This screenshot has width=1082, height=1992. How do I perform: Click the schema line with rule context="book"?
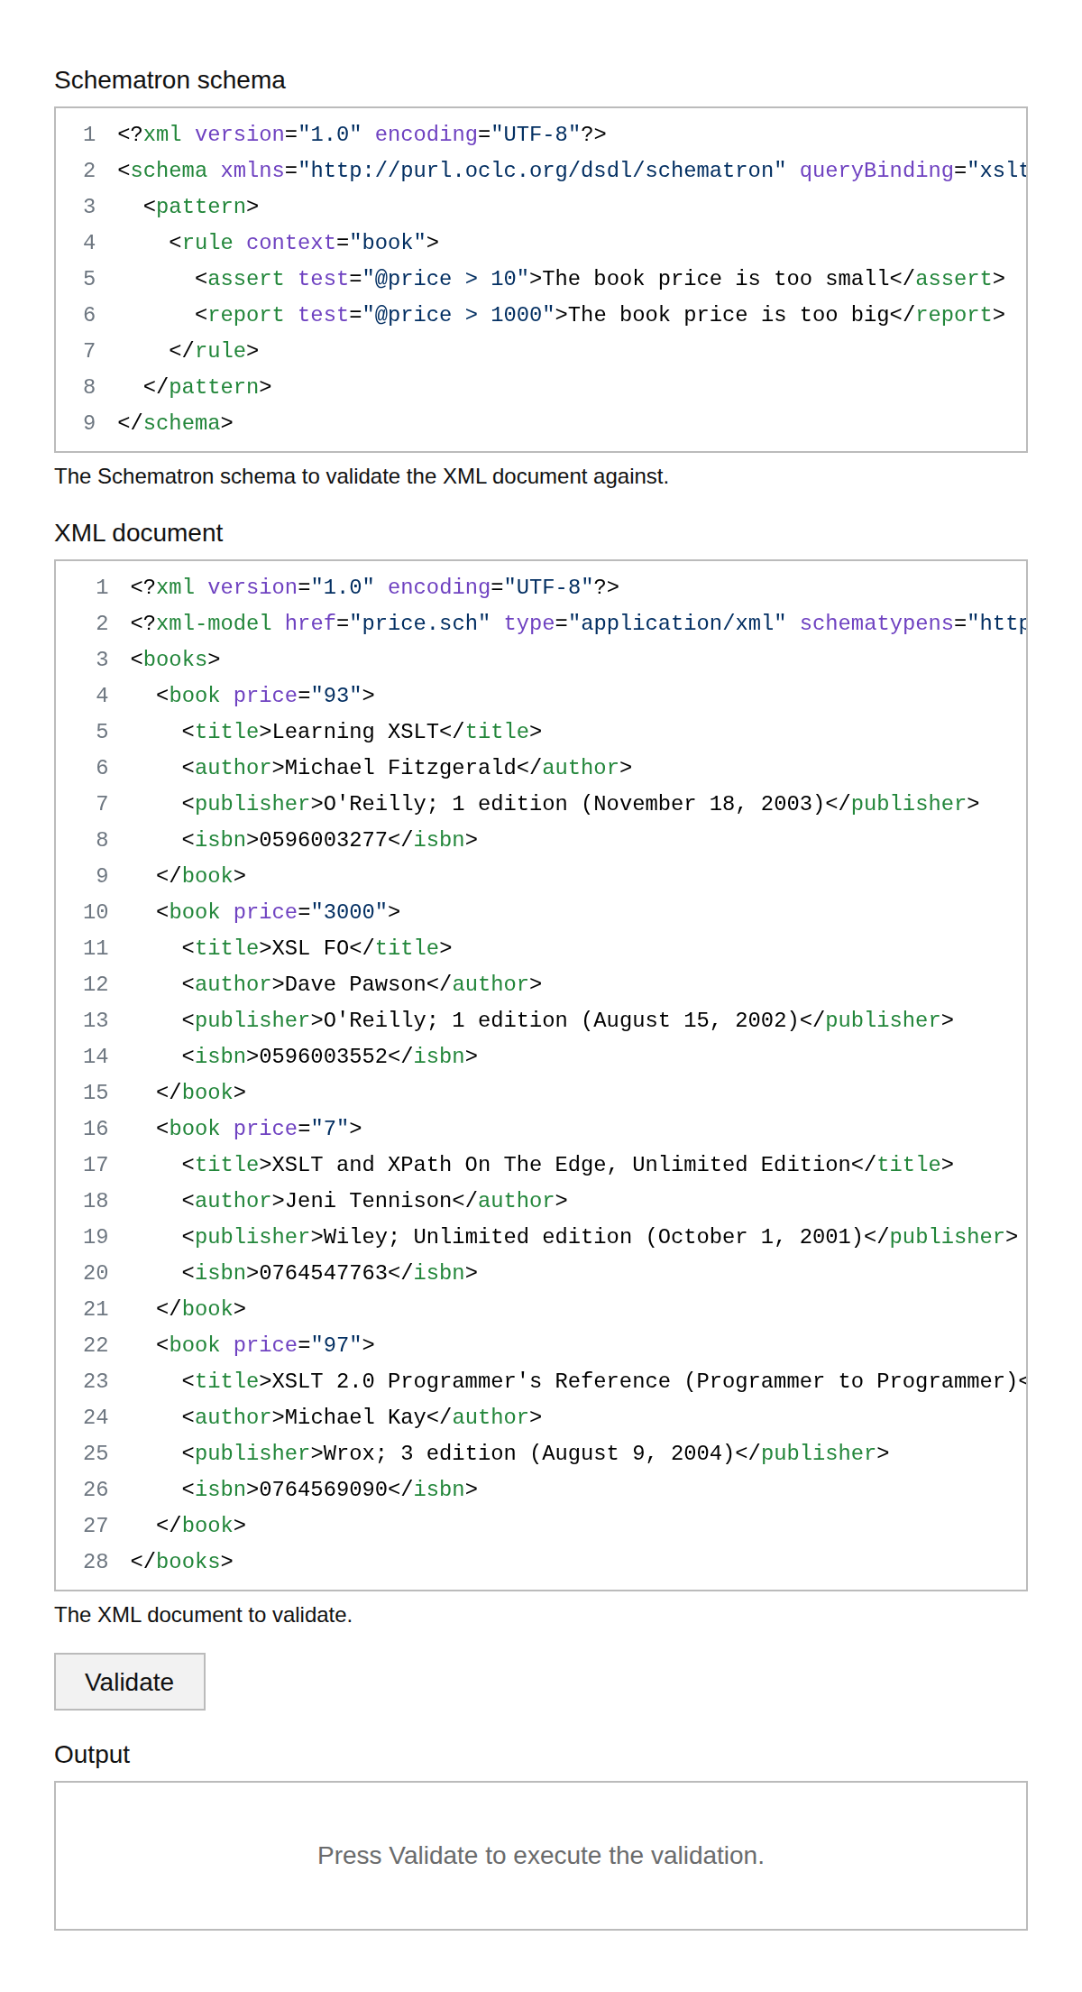[x=304, y=243]
